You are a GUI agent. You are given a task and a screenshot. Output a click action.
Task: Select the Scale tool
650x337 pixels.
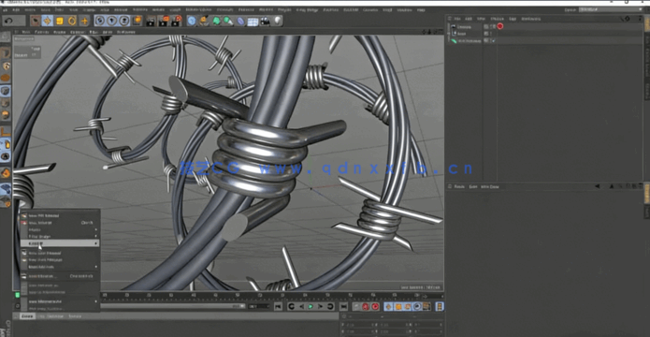tap(60, 21)
